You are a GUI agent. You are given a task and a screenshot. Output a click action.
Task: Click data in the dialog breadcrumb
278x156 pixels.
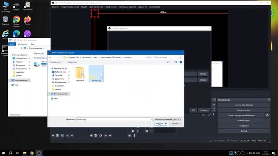(x=96, y=57)
